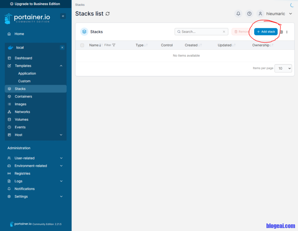Toggle the select-all checkbox in table header
The width and height of the screenshot is (298, 231).
click(82, 45)
